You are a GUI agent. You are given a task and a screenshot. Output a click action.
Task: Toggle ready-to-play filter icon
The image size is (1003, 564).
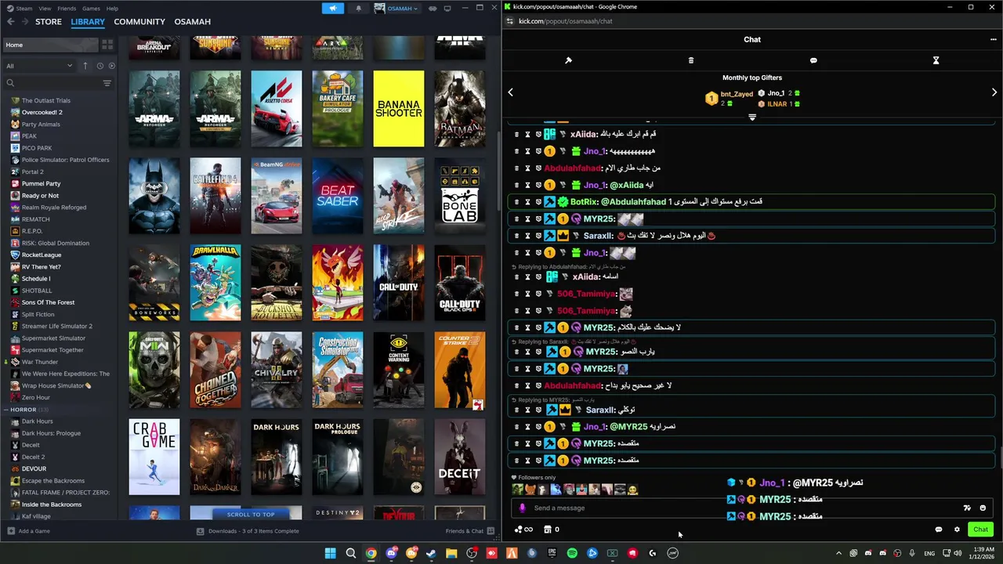(x=111, y=66)
